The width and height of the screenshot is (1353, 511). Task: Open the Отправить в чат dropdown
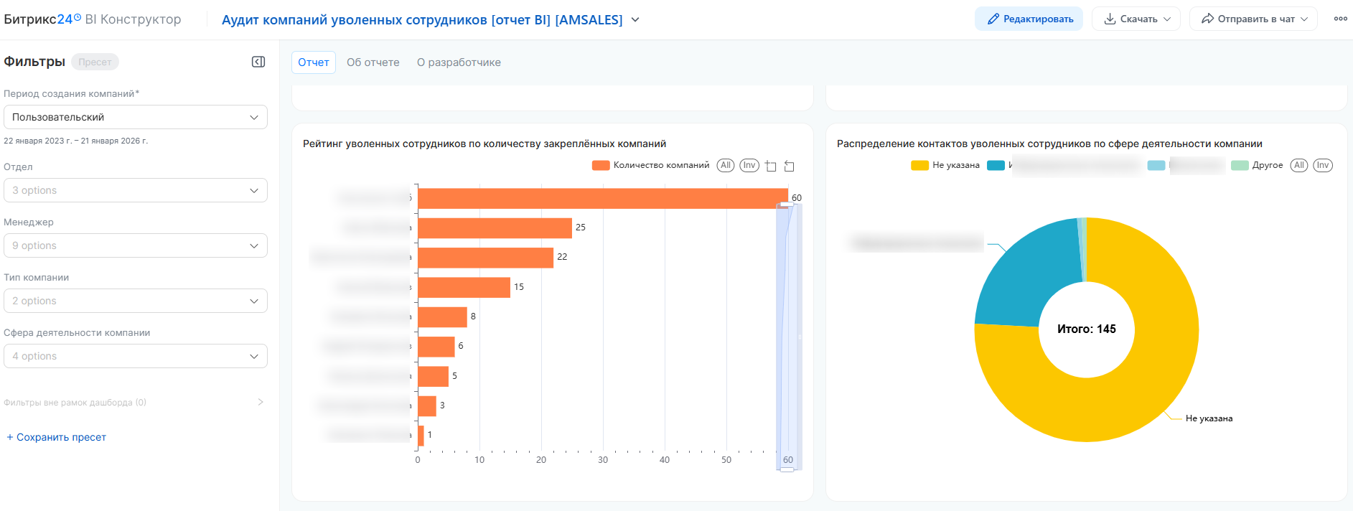pos(1253,19)
